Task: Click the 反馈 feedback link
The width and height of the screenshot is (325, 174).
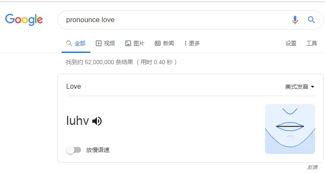Action: (313, 167)
